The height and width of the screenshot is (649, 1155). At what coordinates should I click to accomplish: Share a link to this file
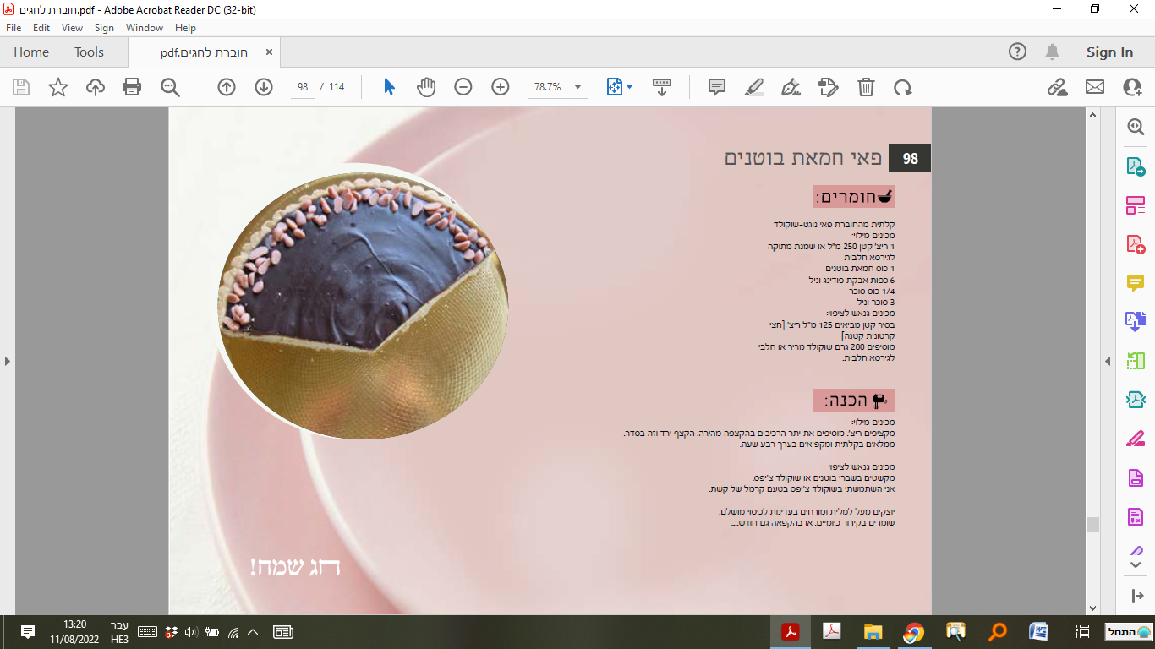[x=1057, y=87]
